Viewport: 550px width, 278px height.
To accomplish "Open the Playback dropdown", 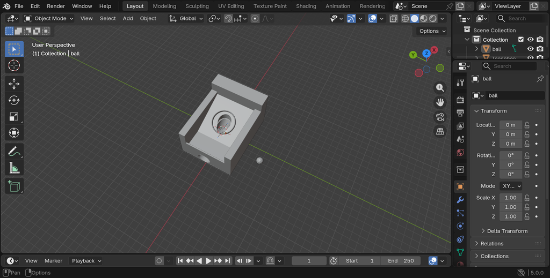I will coord(86,261).
